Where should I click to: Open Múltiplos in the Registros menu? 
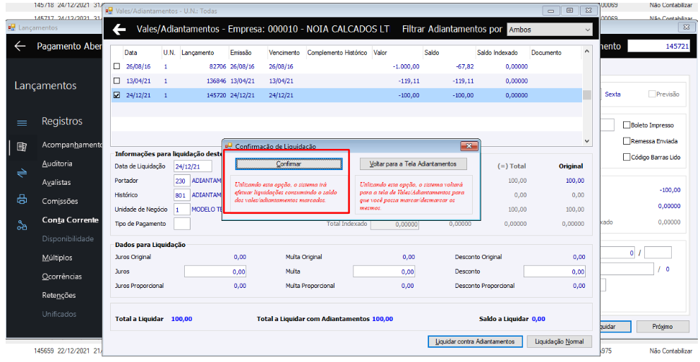(57, 258)
